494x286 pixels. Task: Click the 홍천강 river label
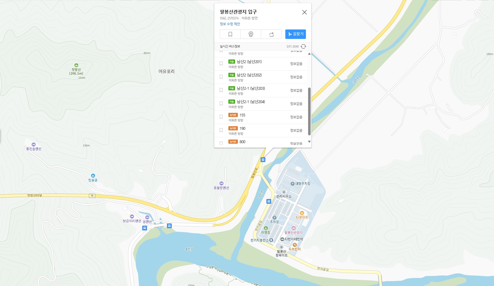click(189, 249)
